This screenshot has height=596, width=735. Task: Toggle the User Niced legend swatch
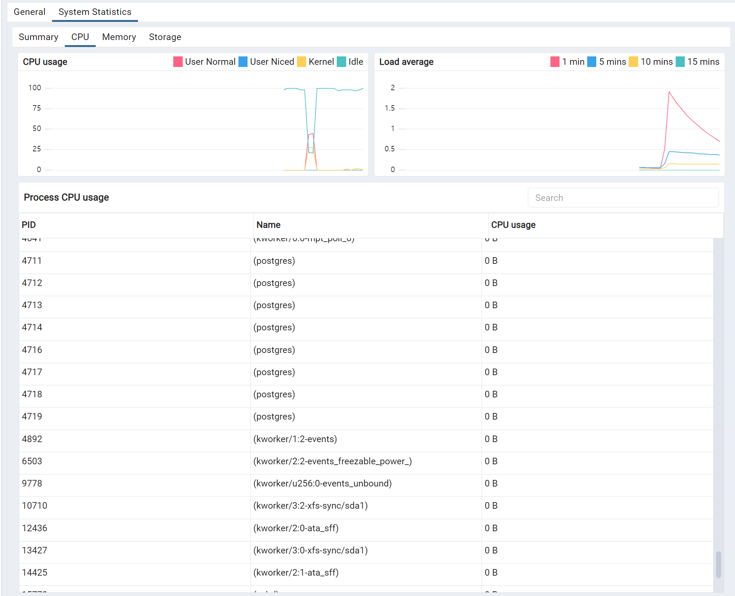243,62
